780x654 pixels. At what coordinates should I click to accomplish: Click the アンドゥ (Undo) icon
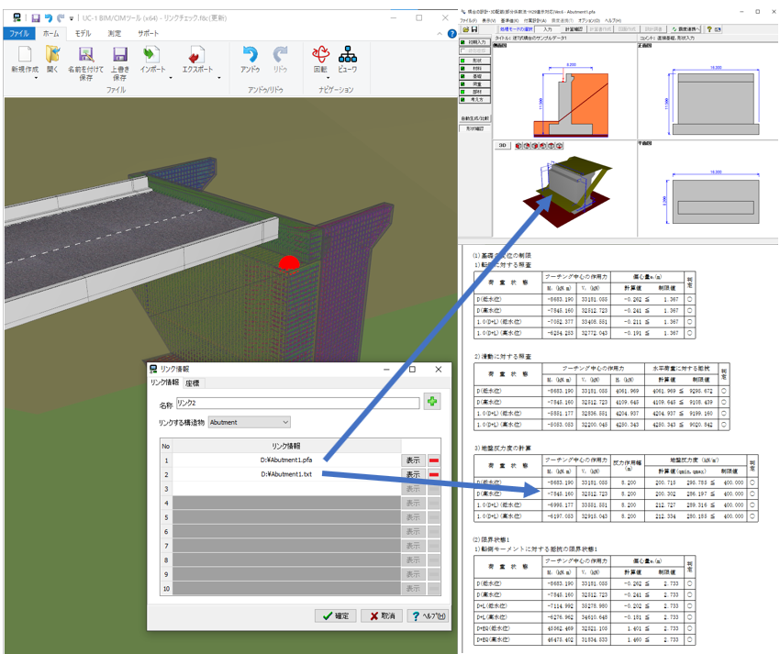(250, 55)
